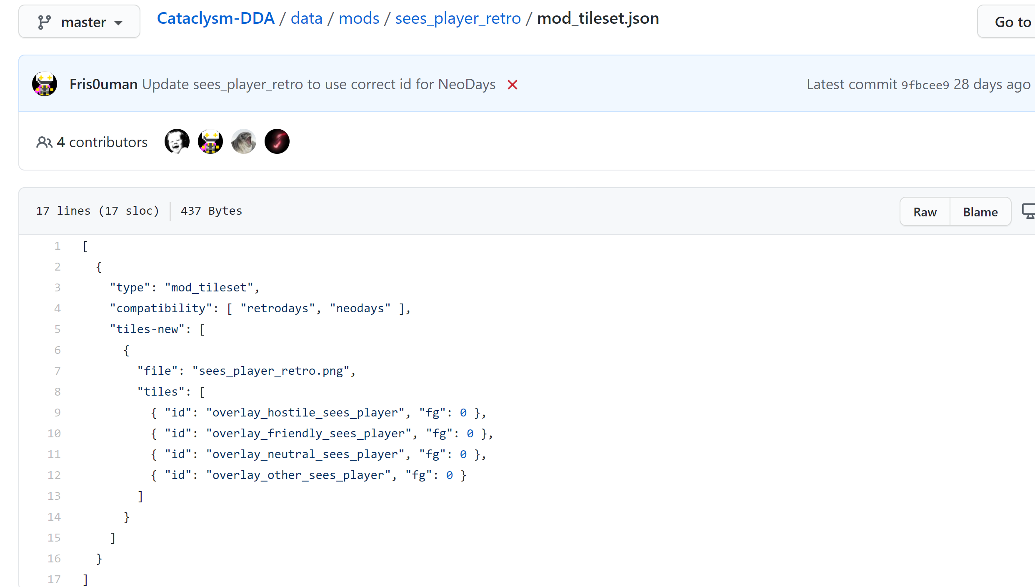Click the cat contributor avatar

tap(243, 141)
